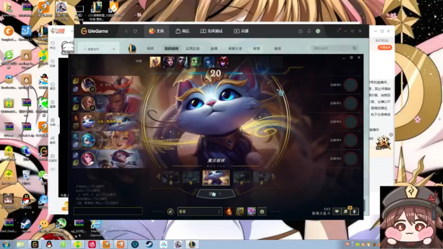This screenshot has height=249, width=443.
Task: Select the highlighted Yuumi skin thumbnail
Action: click(216, 178)
